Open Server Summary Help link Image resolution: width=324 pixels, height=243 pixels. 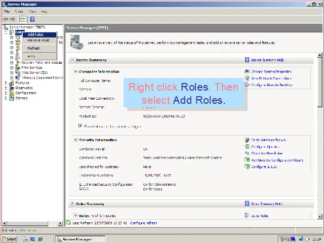click(267, 60)
